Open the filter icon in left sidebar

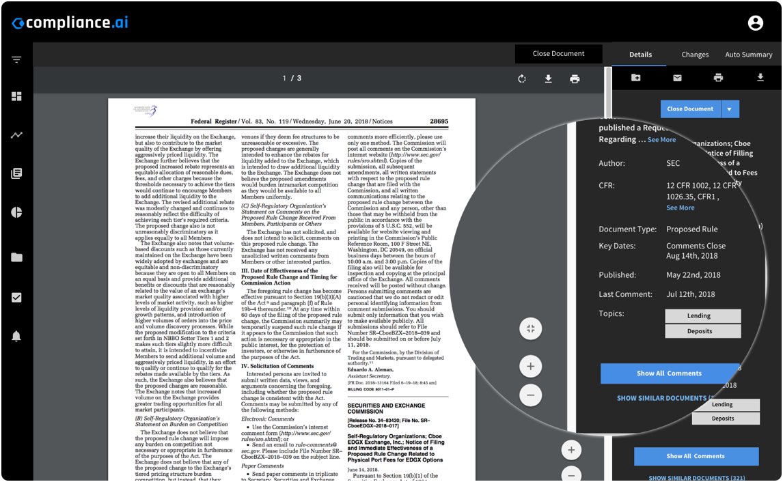point(16,60)
